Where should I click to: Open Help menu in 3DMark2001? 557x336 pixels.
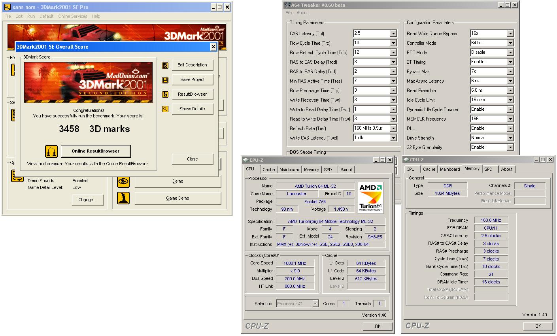[x=96, y=16]
